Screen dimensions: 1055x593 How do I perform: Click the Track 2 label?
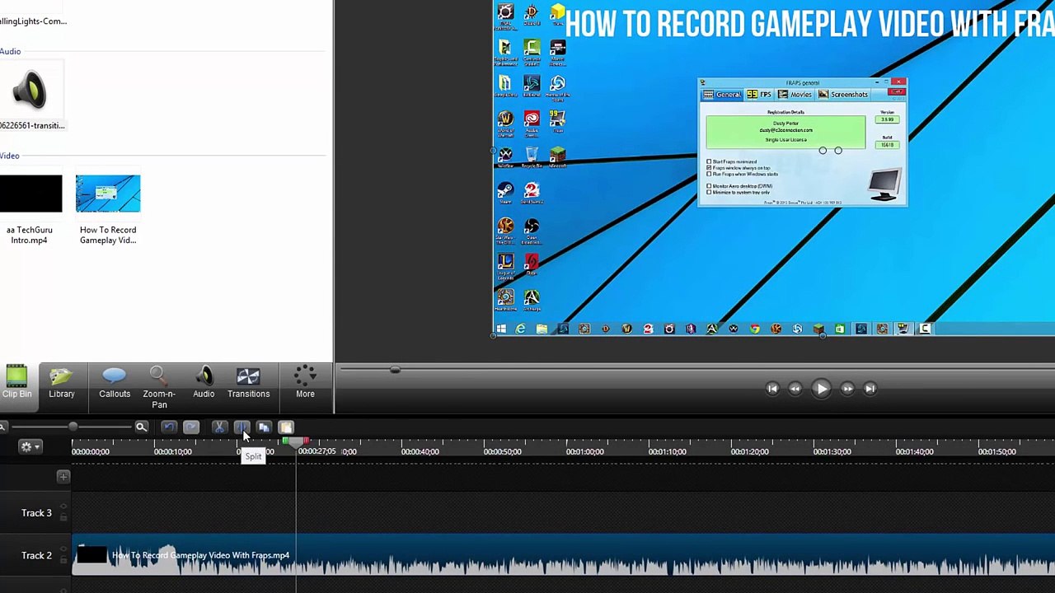coord(36,556)
